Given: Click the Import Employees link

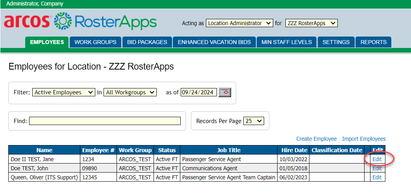Looking at the screenshot, I should tap(364, 139).
